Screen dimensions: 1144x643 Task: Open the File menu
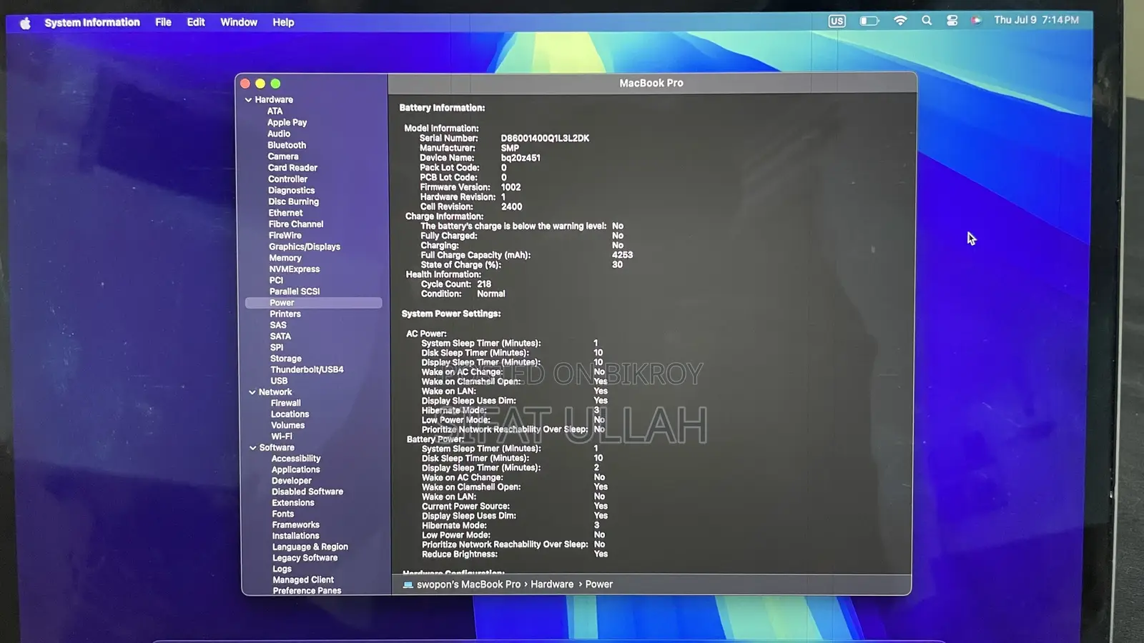coord(163,22)
